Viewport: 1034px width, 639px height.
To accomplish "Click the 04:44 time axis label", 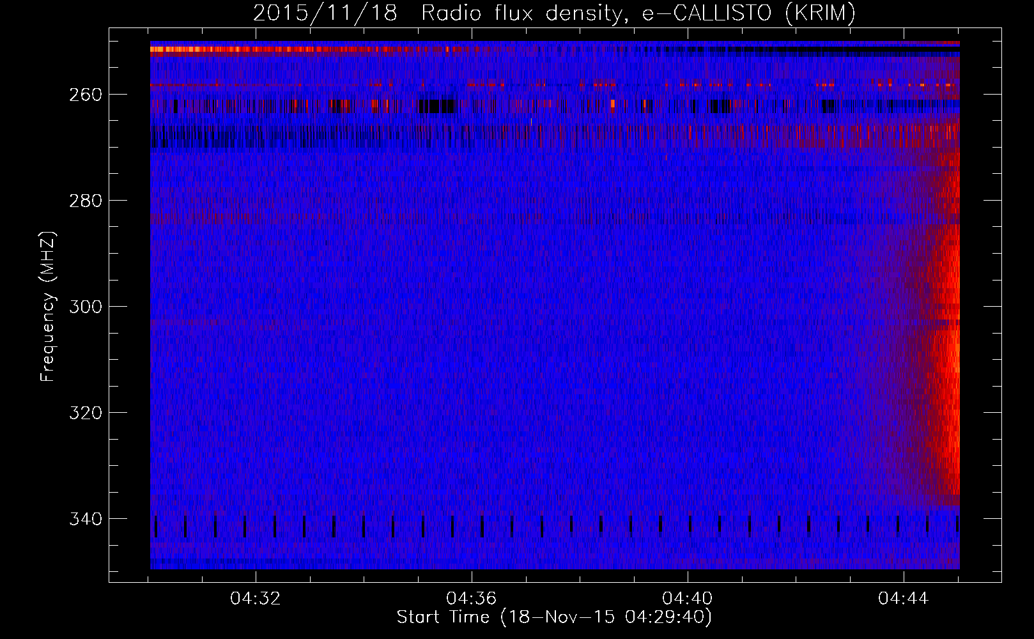I will click(x=904, y=599).
